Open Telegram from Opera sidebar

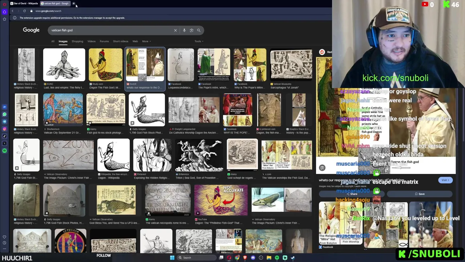(4, 122)
